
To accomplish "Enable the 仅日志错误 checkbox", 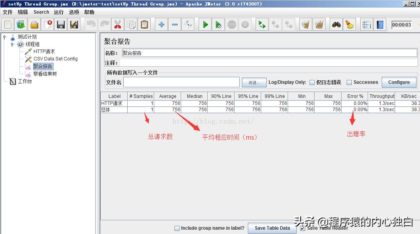I will tap(311, 82).
